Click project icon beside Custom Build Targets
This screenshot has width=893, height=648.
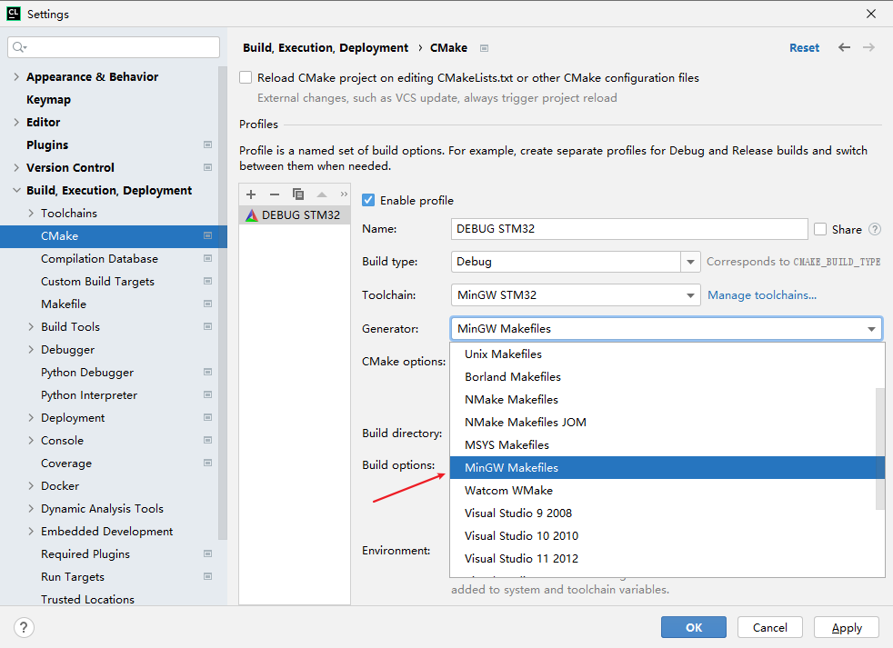click(208, 282)
